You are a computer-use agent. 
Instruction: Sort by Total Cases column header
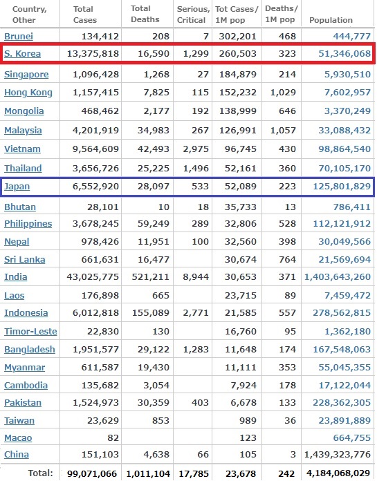click(84, 15)
